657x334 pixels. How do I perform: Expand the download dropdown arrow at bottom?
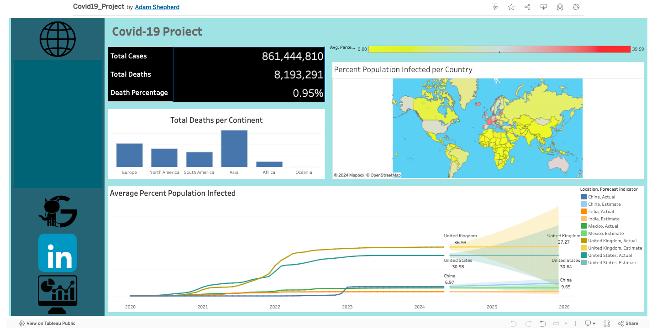coord(594,323)
